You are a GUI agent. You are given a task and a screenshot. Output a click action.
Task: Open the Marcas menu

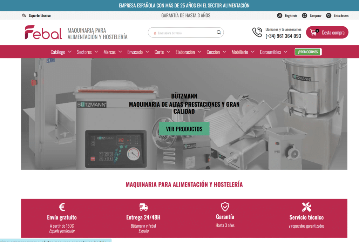click(x=109, y=52)
